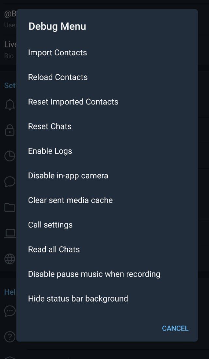The width and height of the screenshot is (209, 359).
Task: Open the data usage pie-chart icon
Action: tap(10, 156)
